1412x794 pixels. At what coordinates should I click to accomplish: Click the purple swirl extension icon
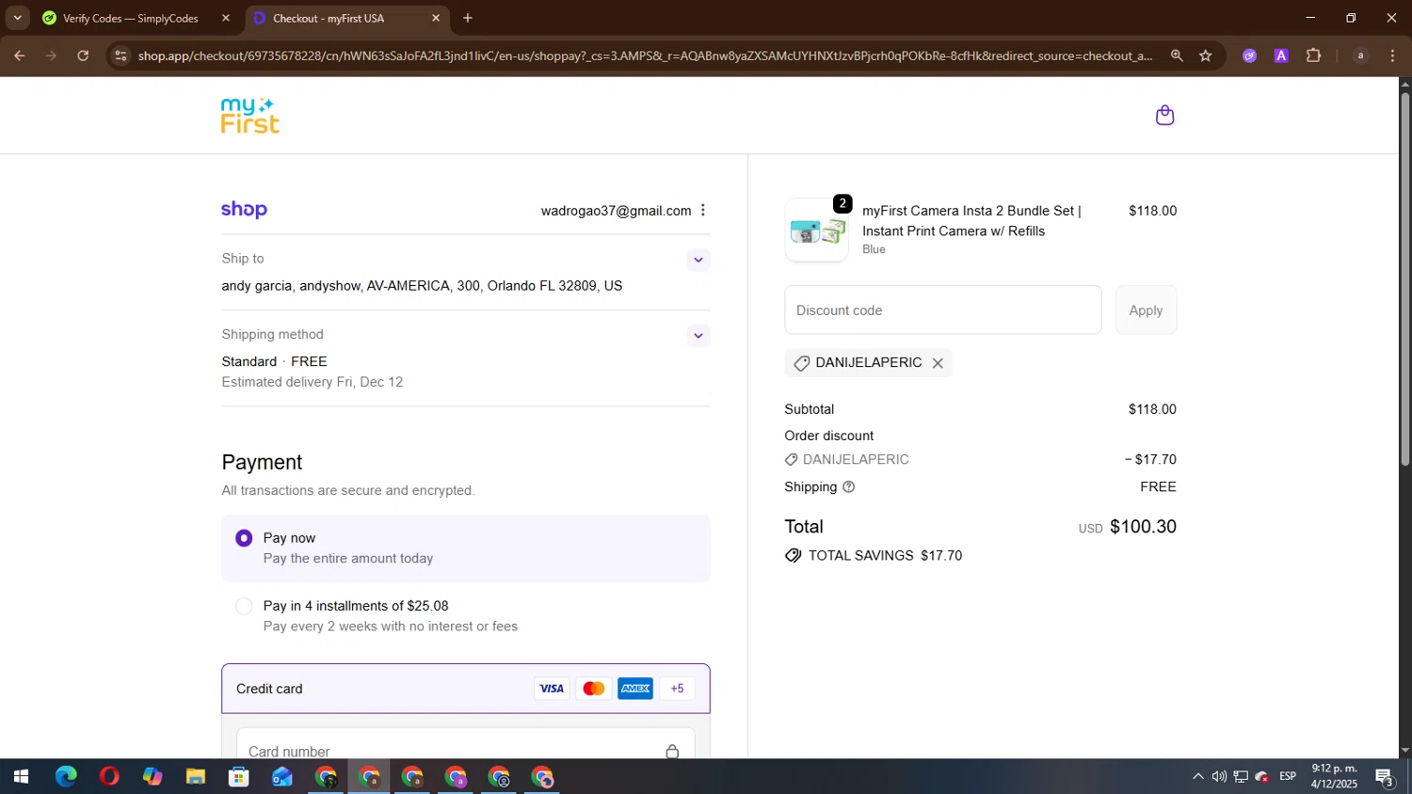[1249, 56]
